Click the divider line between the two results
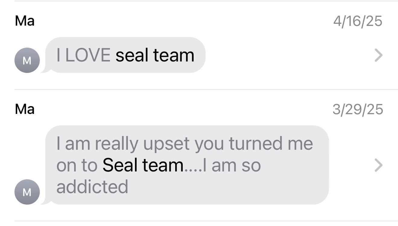The width and height of the screenshot is (398, 226). 206,89
